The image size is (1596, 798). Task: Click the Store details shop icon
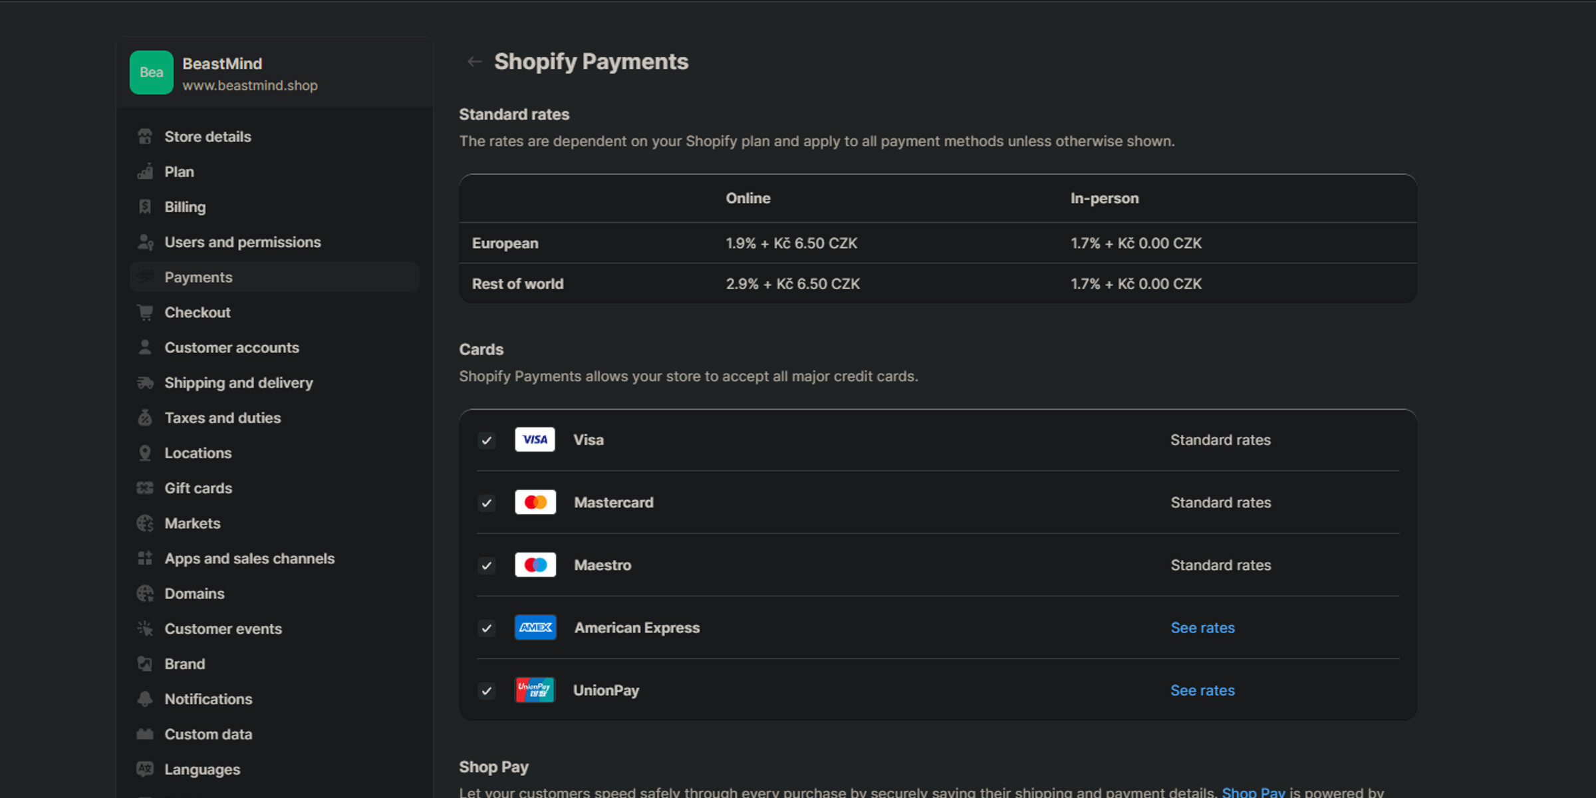(x=145, y=136)
